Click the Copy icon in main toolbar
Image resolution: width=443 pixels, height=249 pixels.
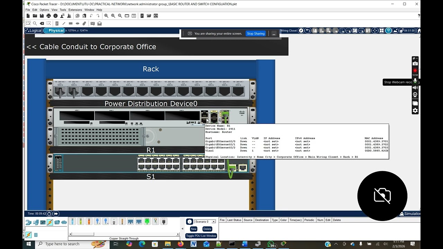(78, 16)
